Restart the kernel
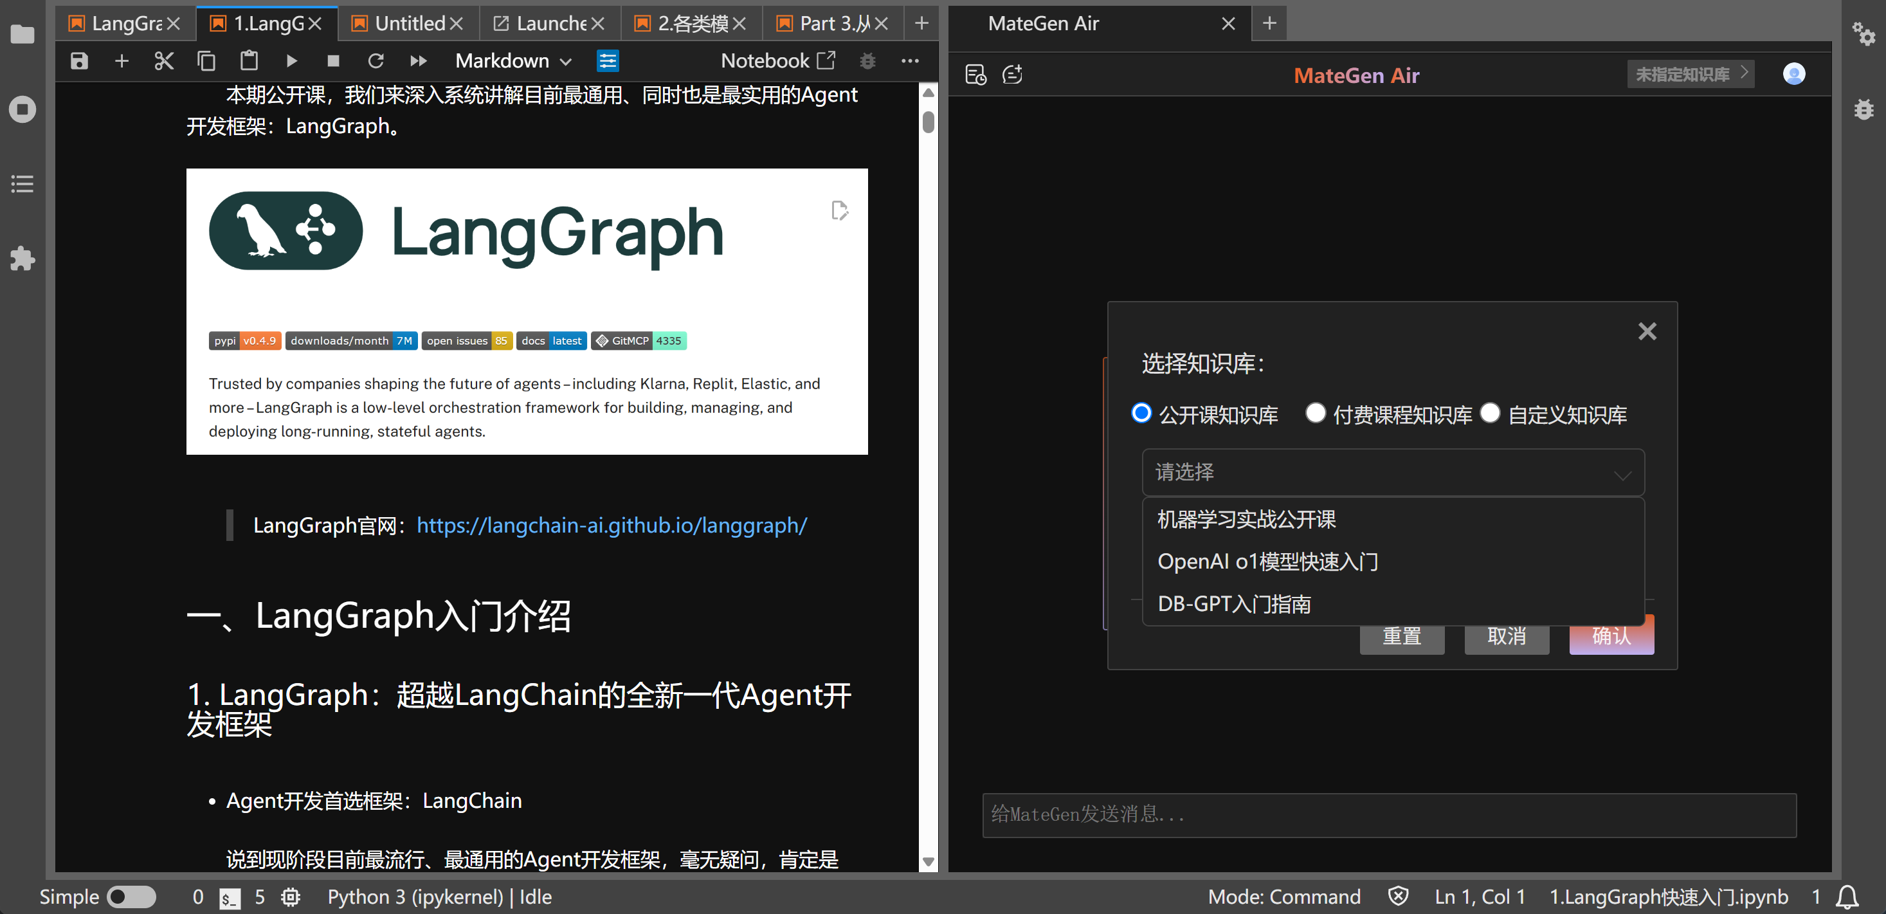Image resolution: width=1886 pixels, height=914 pixels. 376,61
